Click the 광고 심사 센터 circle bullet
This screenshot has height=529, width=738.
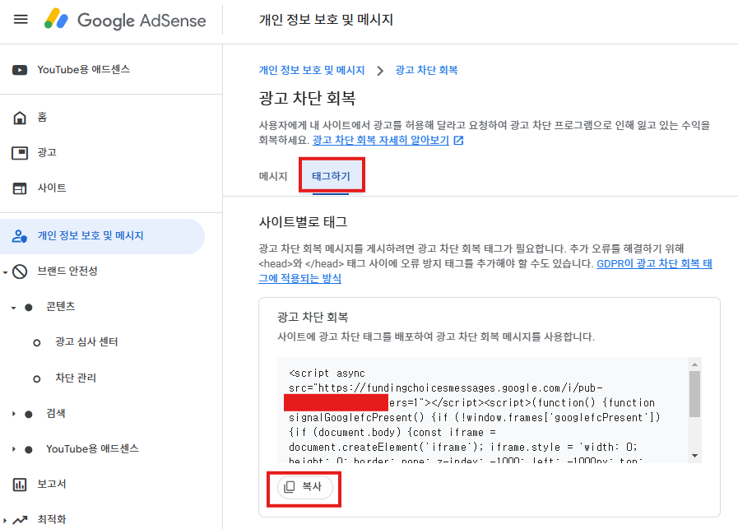click(x=37, y=343)
